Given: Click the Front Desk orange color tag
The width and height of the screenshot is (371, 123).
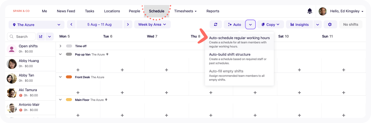Looking at the screenshot, I should click(x=69, y=77).
